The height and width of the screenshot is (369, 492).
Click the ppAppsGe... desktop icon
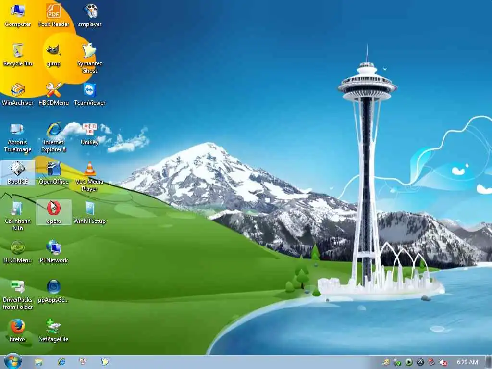(54, 292)
